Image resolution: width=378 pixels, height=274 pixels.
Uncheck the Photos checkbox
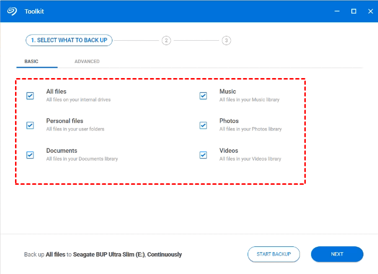pyautogui.click(x=203, y=125)
